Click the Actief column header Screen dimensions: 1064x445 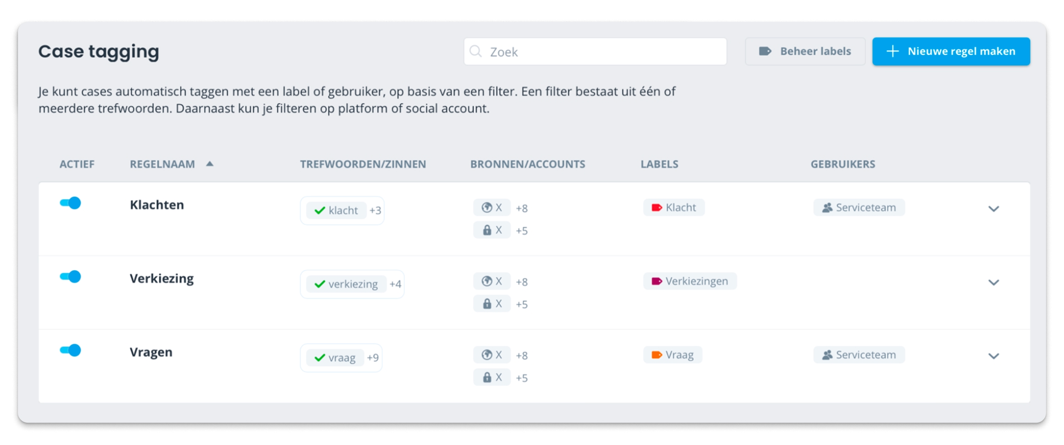pos(77,164)
